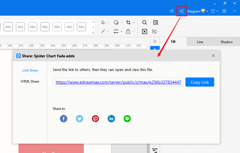The width and height of the screenshot is (240, 153).
Task: Expand the shirt icon dropdown arrow
Action: pyautogui.click(x=217, y=11)
